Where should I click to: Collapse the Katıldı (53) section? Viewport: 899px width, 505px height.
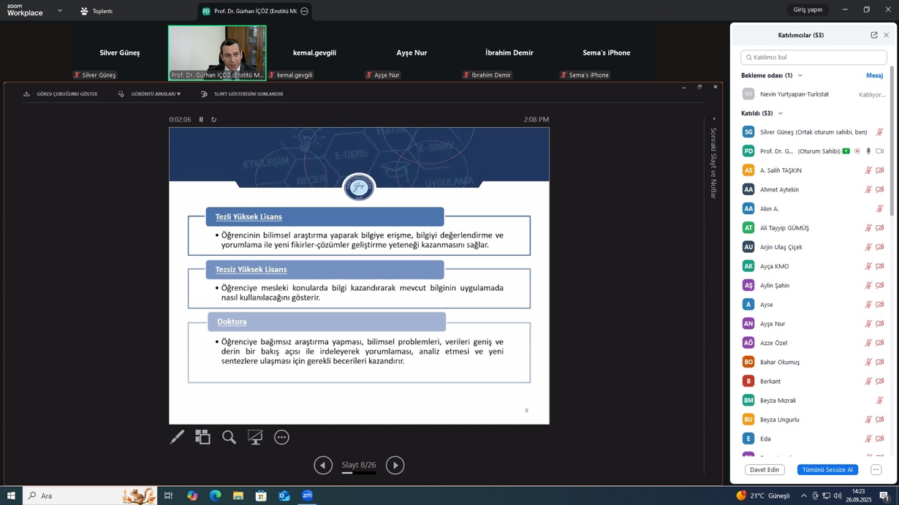pos(781,113)
